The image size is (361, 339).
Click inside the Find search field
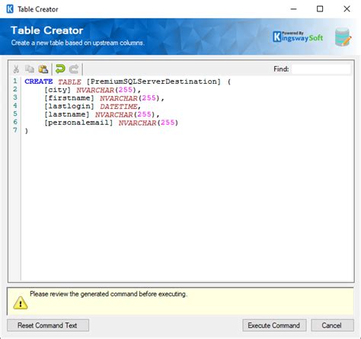point(321,69)
